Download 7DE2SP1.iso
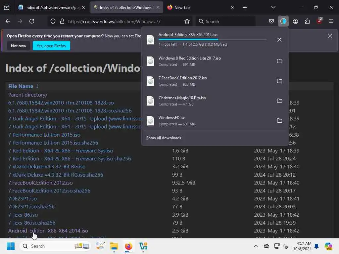The width and height of the screenshot is (339, 254). pyautogui.click(x=23, y=199)
